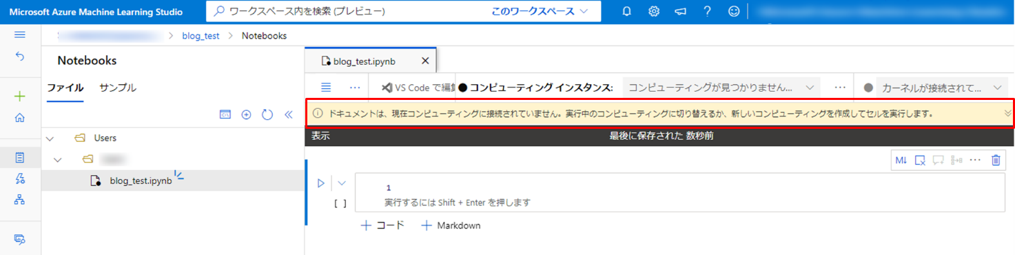Toggle notebook menu lines icon

tap(327, 88)
